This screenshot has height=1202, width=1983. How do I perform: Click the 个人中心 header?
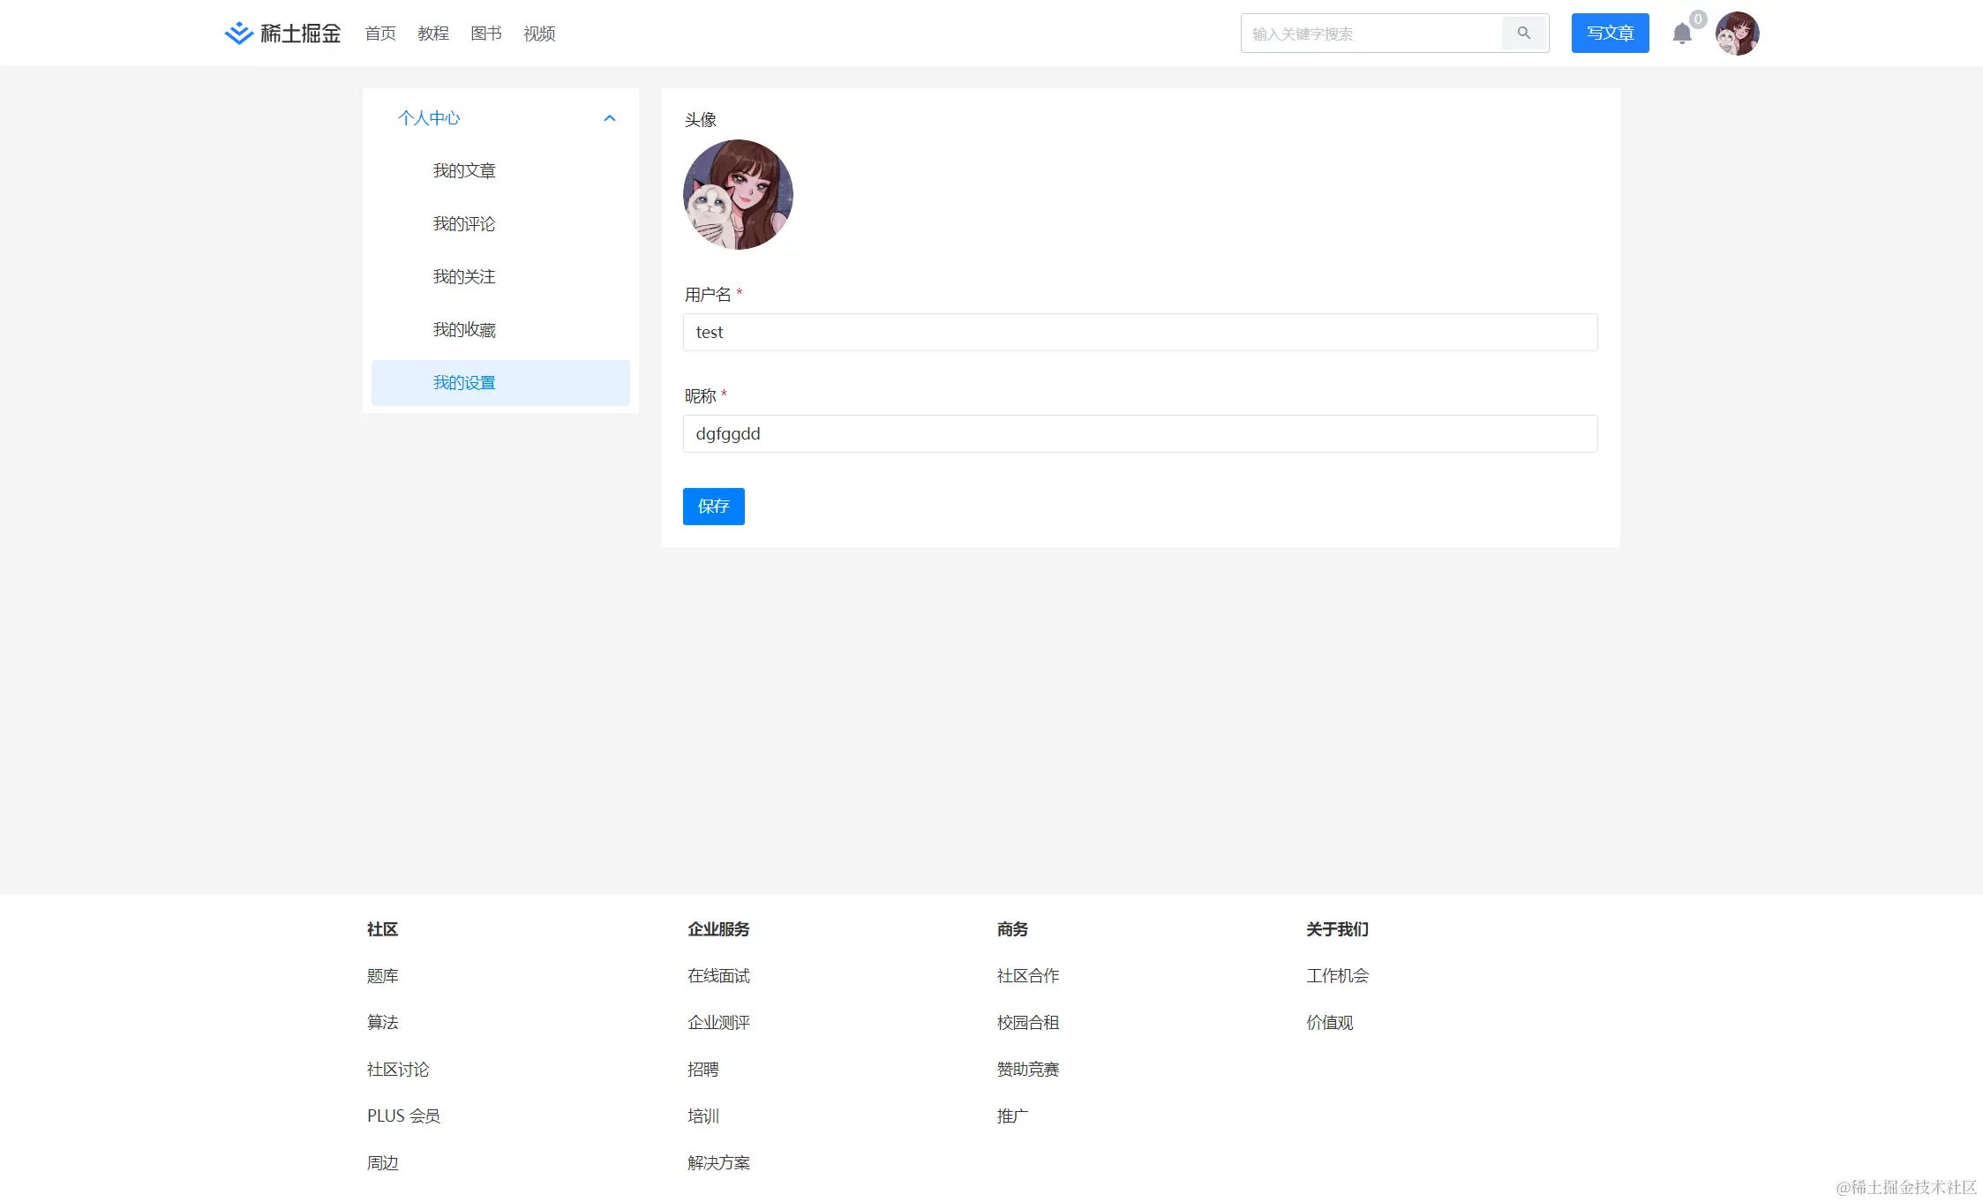point(429,117)
